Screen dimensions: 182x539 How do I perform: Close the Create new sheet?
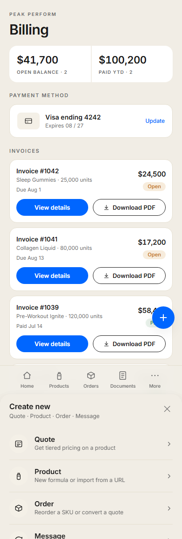pyautogui.click(x=167, y=409)
